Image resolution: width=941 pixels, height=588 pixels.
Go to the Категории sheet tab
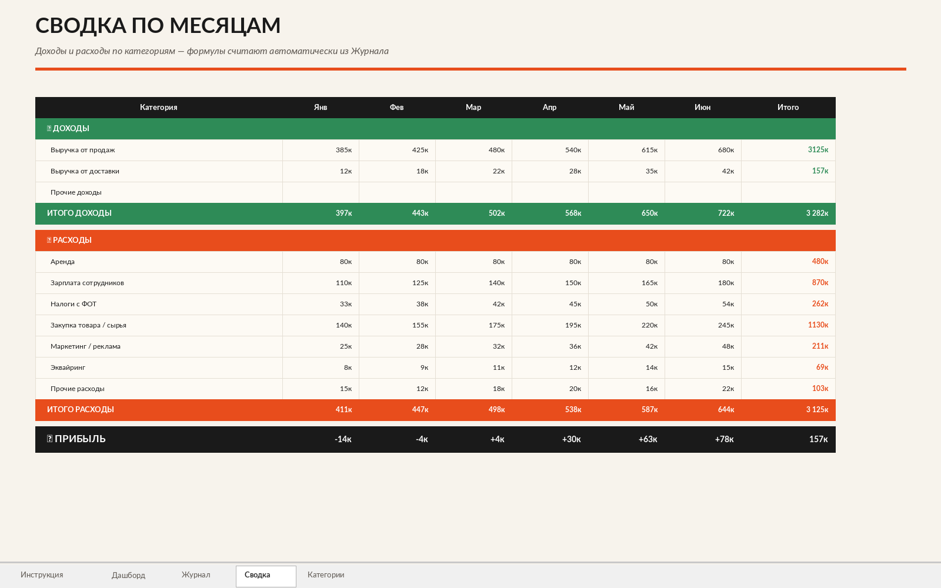point(326,575)
